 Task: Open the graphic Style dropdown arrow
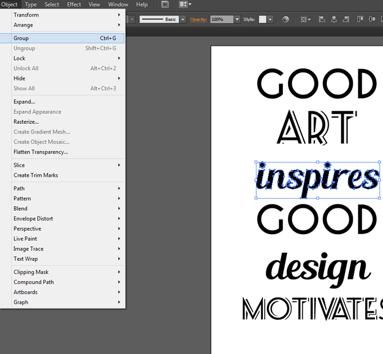pos(271,19)
